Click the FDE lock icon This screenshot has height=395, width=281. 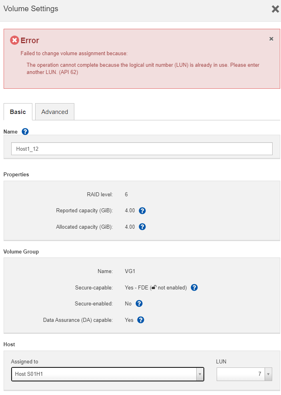tap(154, 287)
